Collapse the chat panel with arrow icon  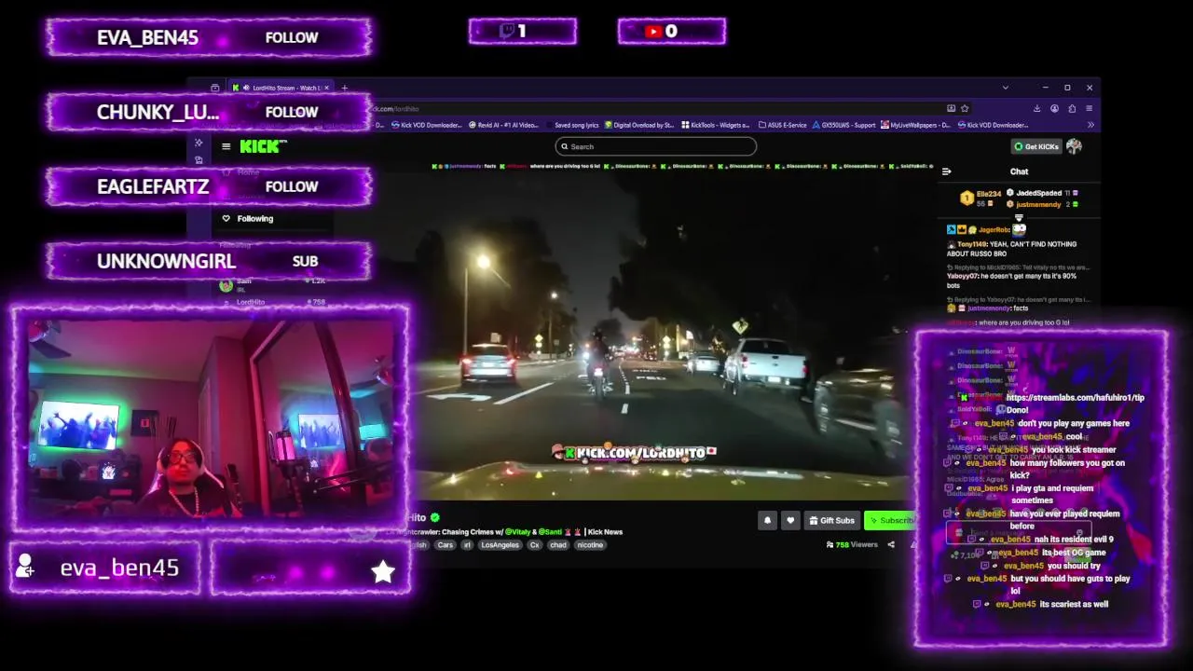pos(946,171)
